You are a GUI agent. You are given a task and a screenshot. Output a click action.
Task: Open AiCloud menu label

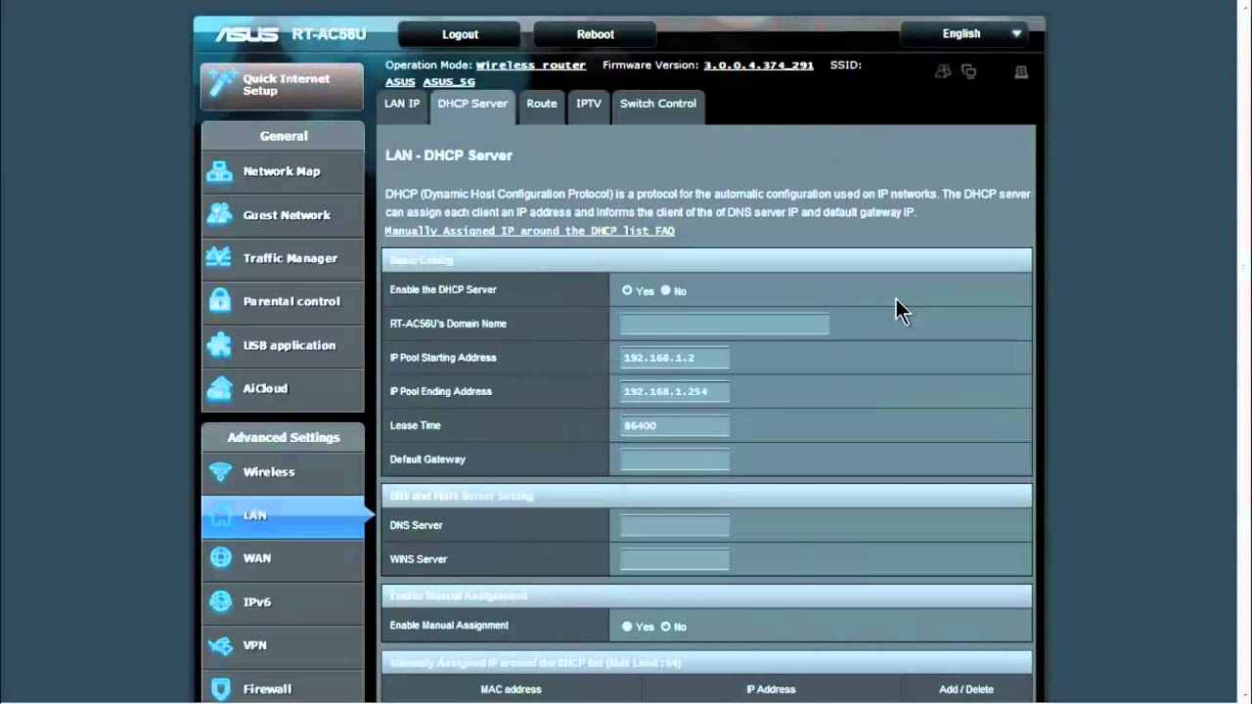[x=265, y=388]
